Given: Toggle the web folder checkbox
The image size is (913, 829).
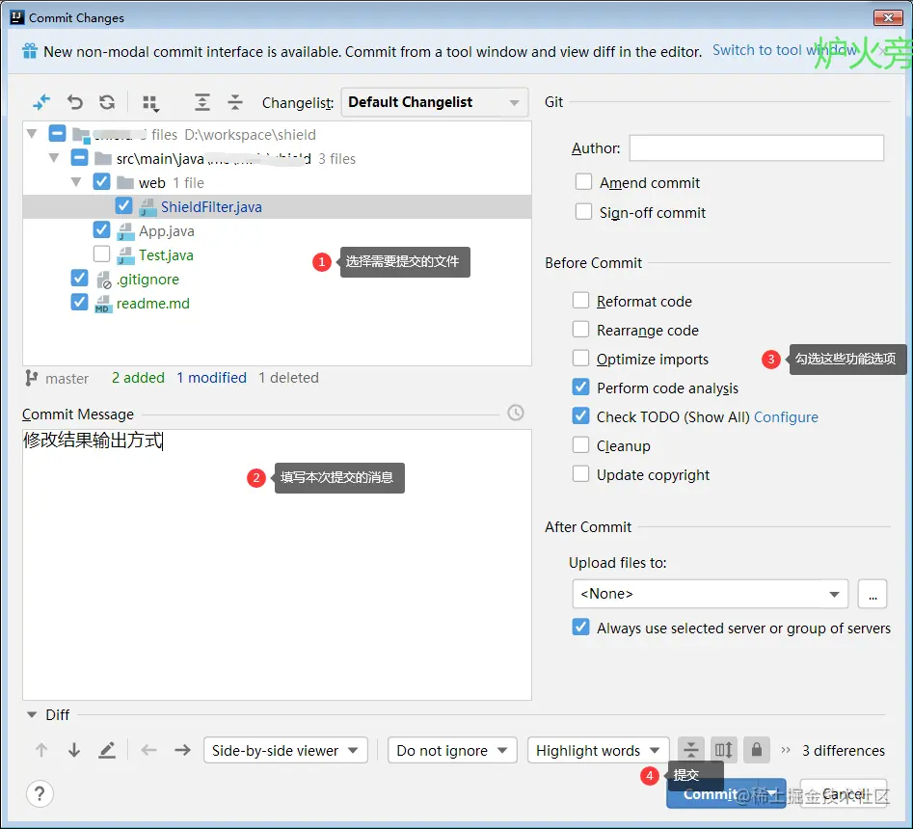Looking at the screenshot, I should [101, 181].
